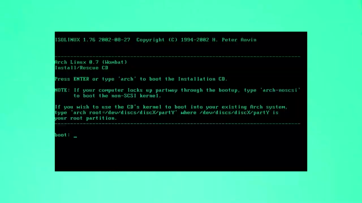Click the 'Arch Linux 0.7 (Wombat)' line
The image size is (362, 203).
[x=91, y=62]
